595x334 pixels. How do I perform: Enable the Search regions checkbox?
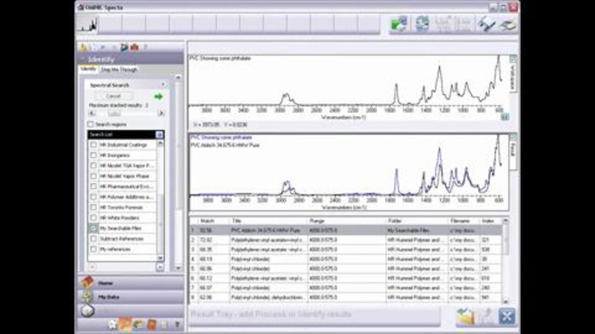pos(91,124)
